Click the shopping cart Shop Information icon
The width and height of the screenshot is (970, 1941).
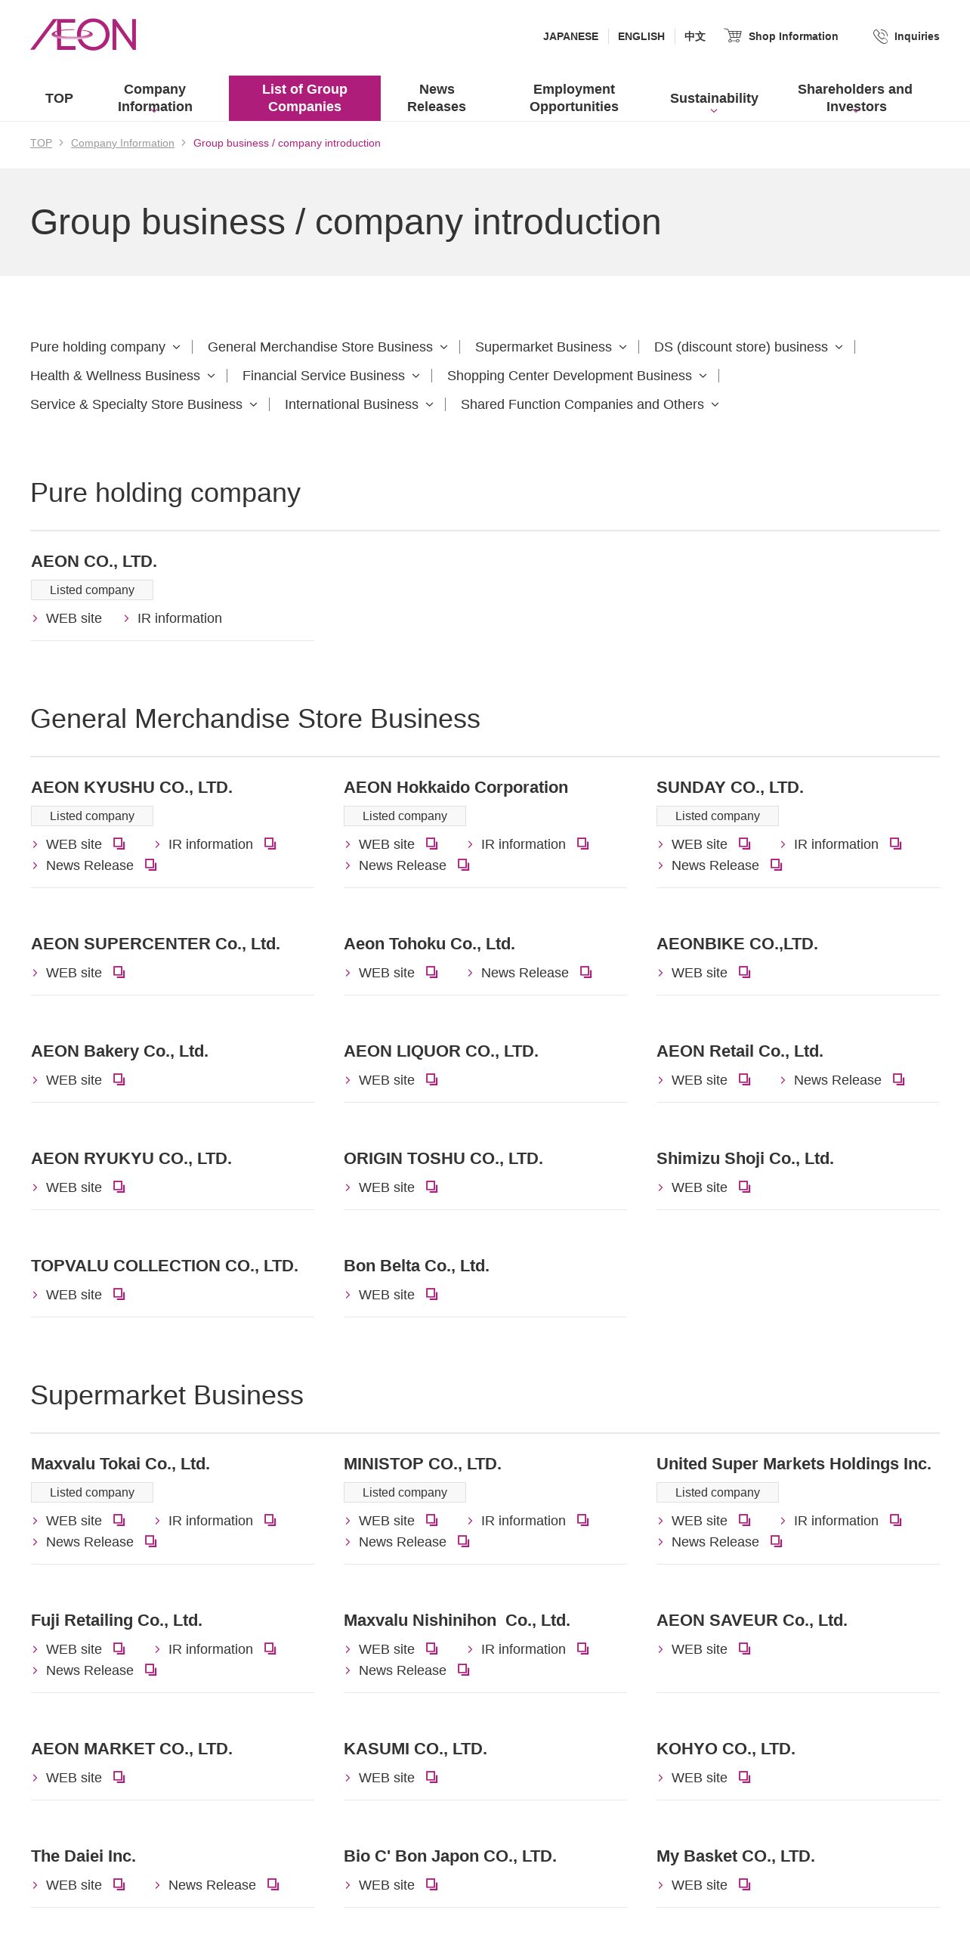732,36
